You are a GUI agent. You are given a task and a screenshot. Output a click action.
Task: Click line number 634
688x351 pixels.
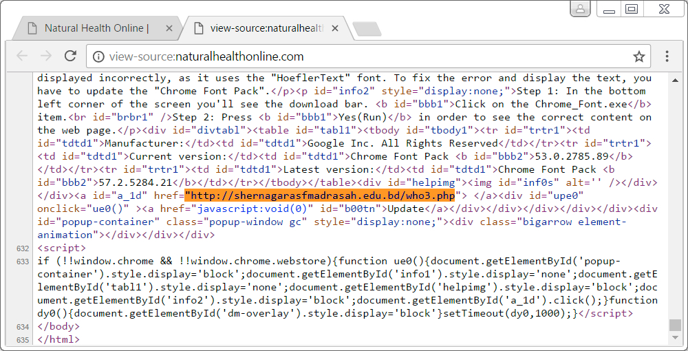23,327
